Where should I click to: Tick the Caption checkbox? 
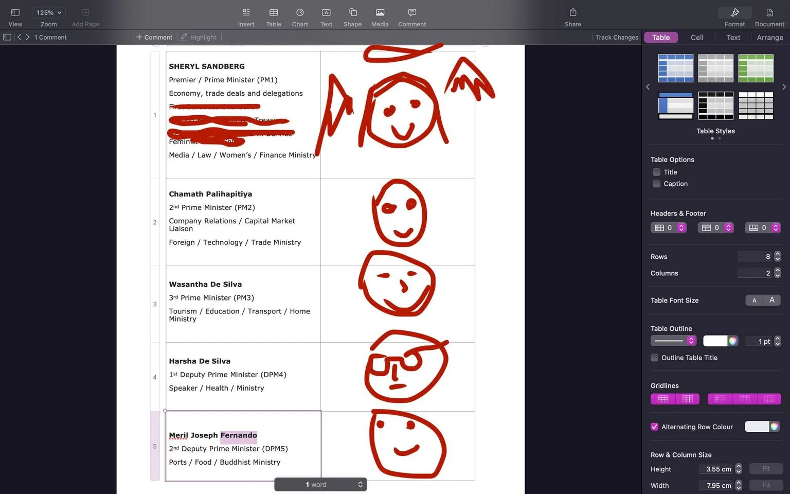coord(656,184)
